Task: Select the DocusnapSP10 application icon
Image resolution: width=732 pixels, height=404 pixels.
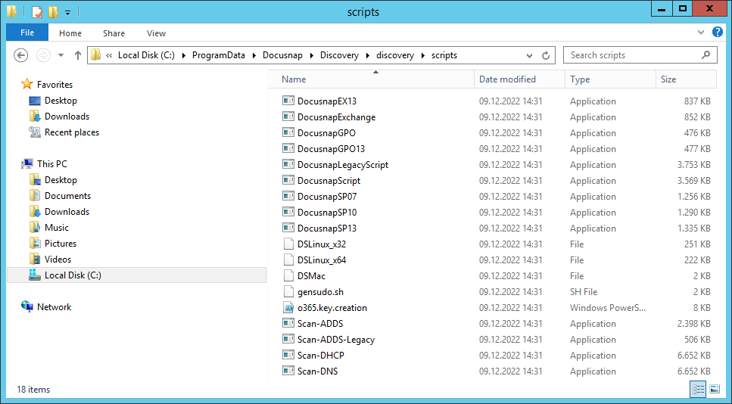Action: point(288,211)
